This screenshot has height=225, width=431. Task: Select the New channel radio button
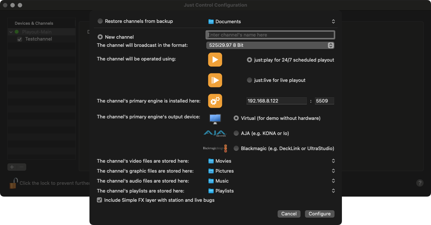click(x=100, y=37)
